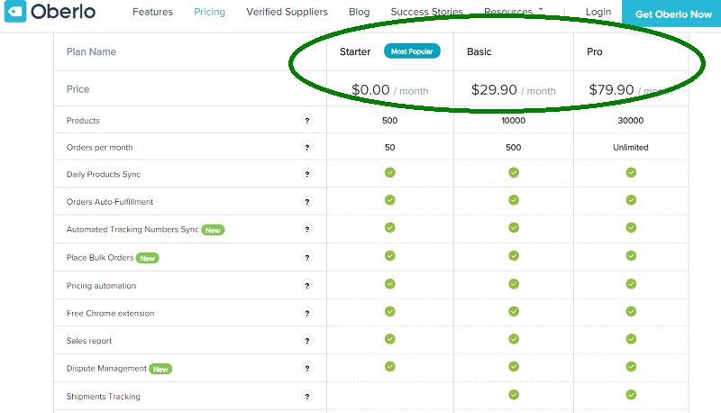The height and width of the screenshot is (413, 721).
Task: Open help icon for Orders per month
Action: 307,147
